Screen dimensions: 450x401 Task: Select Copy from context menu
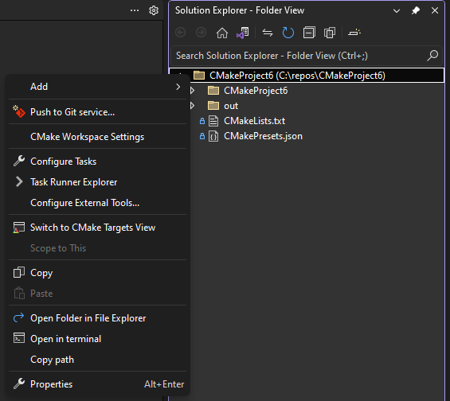(98, 273)
